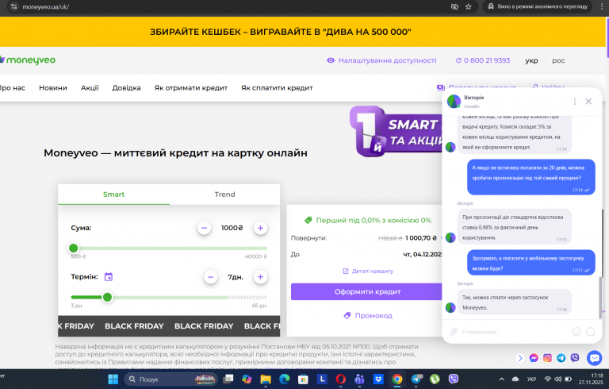Screen dimensions: 609x389
Task: Decrease Термін with the minus button
Action: (210, 277)
